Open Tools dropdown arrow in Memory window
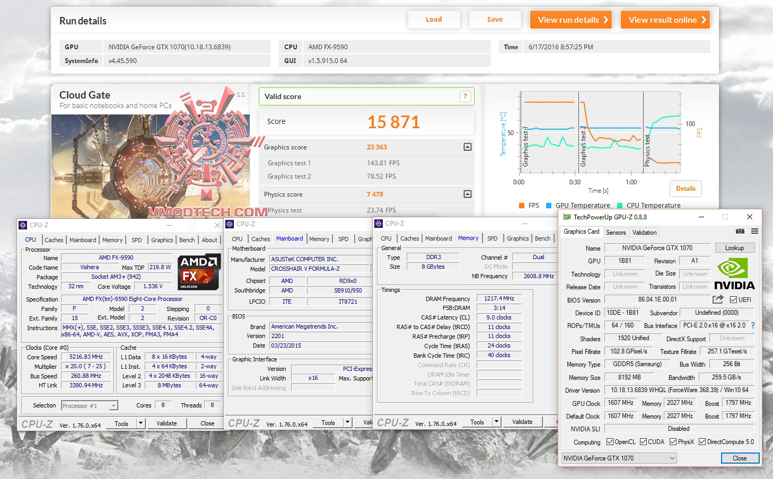773x479 pixels. pos(497,422)
